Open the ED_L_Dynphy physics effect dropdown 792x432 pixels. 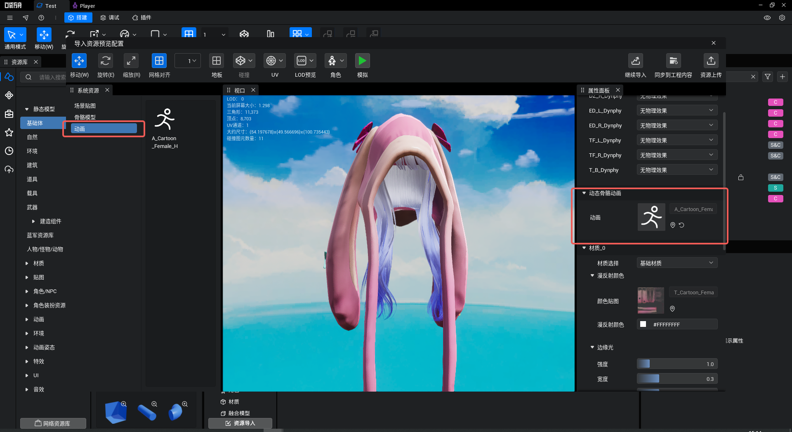click(677, 110)
